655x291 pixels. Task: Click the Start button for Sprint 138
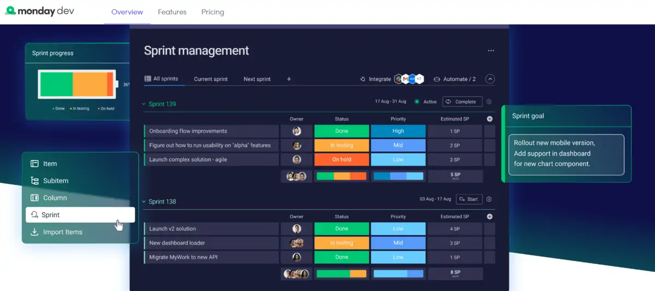pos(469,199)
